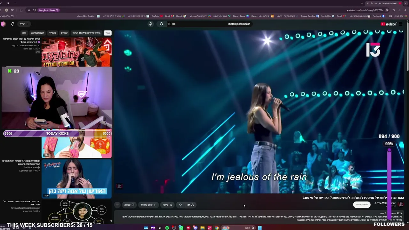Open the פרובוקציה video thumbnail

coord(77,52)
